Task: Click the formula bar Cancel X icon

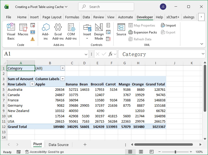Action: click(98, 54)
